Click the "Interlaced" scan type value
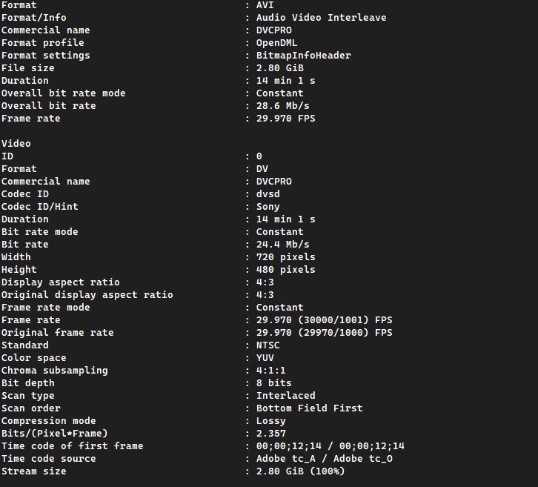 pyautogui.click(x=285, y=395)
